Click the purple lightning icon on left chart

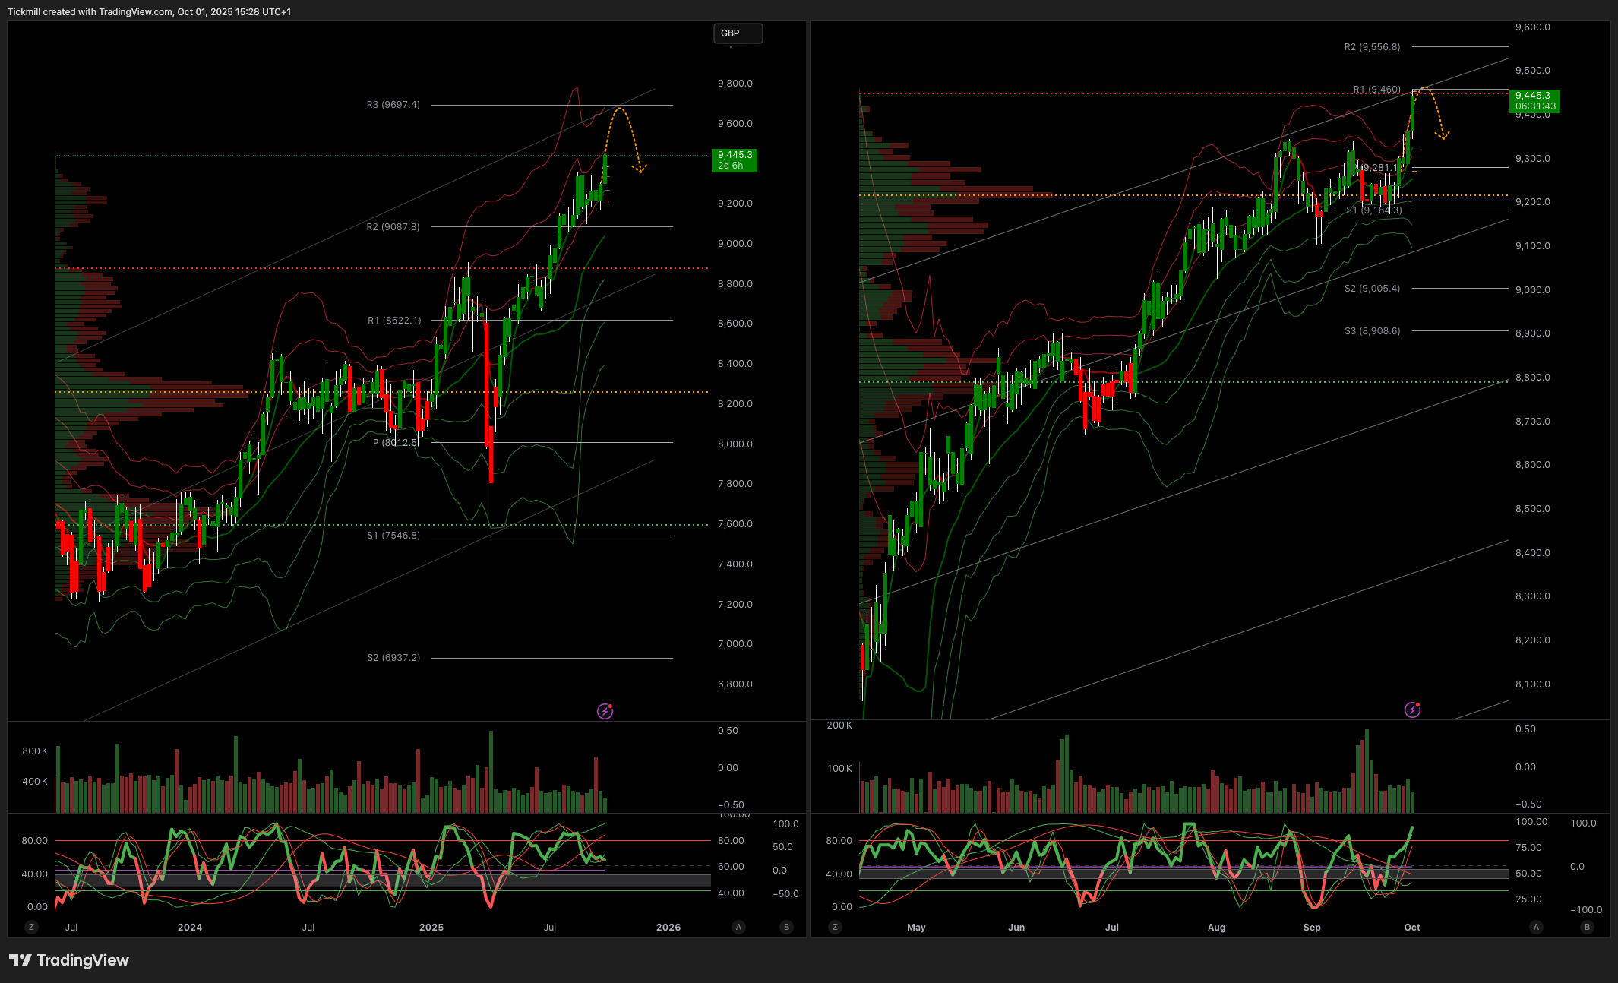tap(605, 711)
